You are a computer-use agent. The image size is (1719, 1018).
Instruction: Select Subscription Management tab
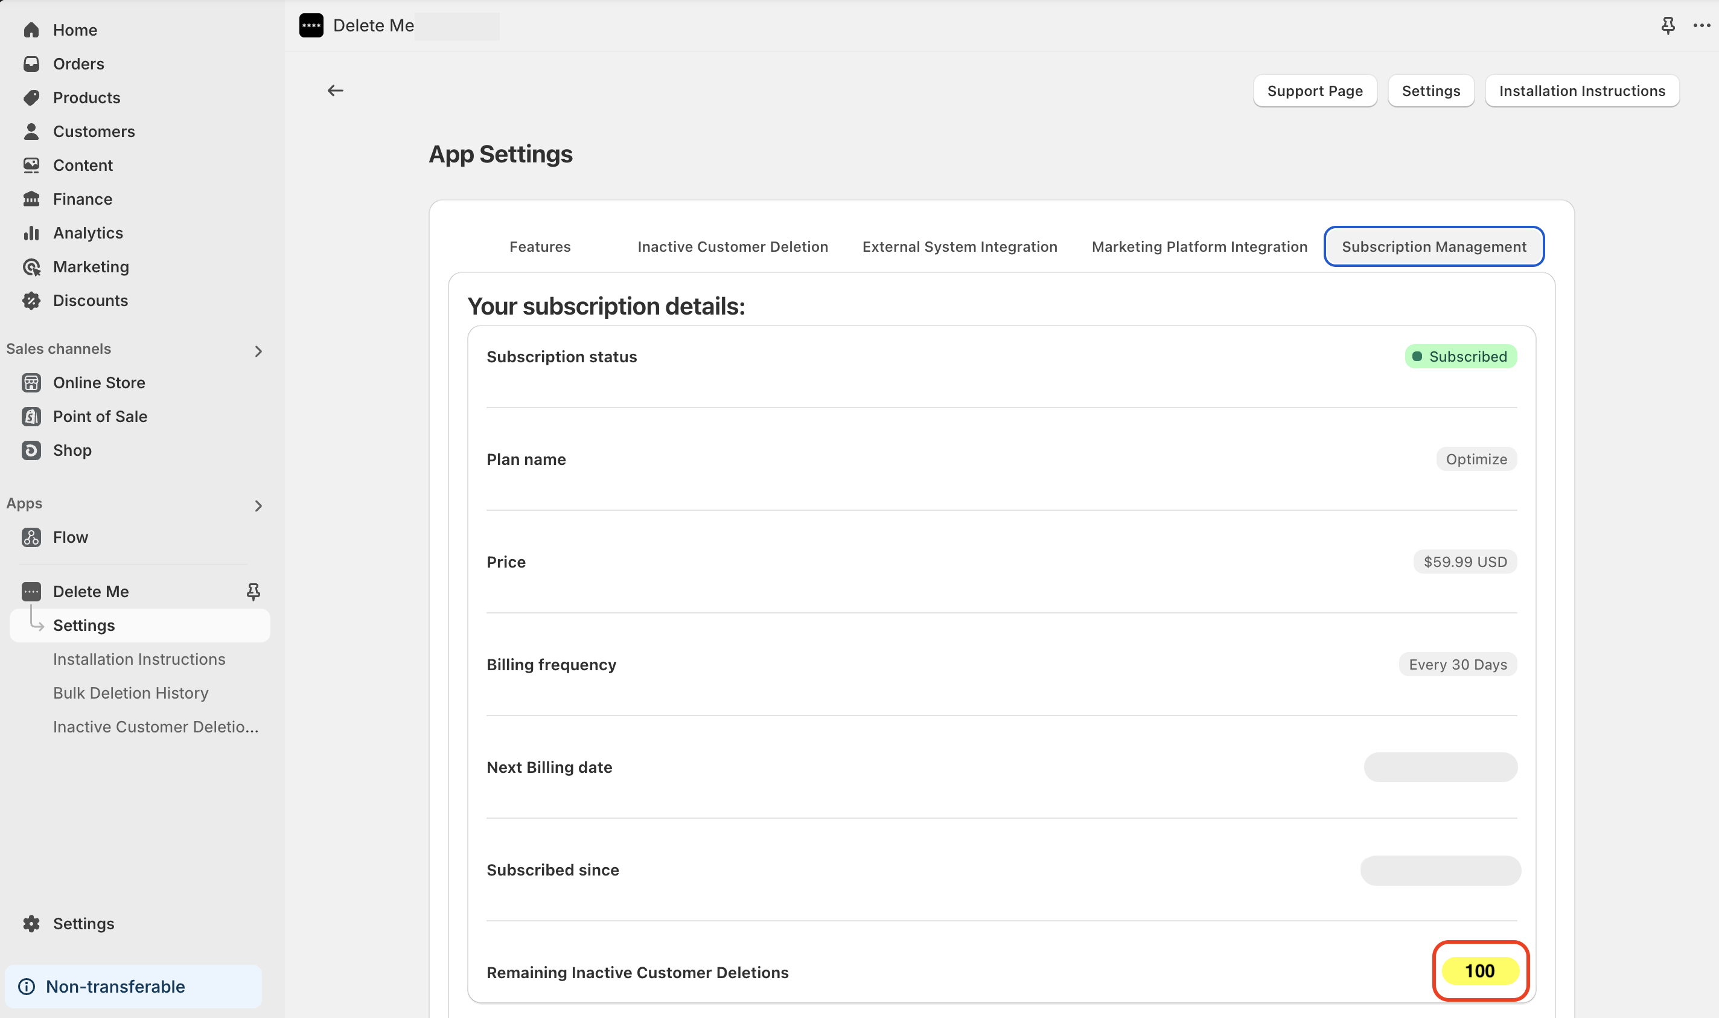(1434, 246)
